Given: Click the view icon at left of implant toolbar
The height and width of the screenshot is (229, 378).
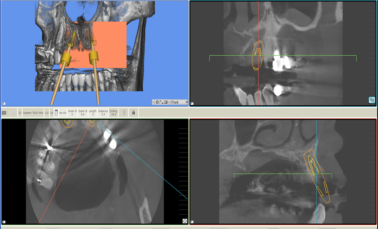Looking at the screenshot, I should coord(4,113).
